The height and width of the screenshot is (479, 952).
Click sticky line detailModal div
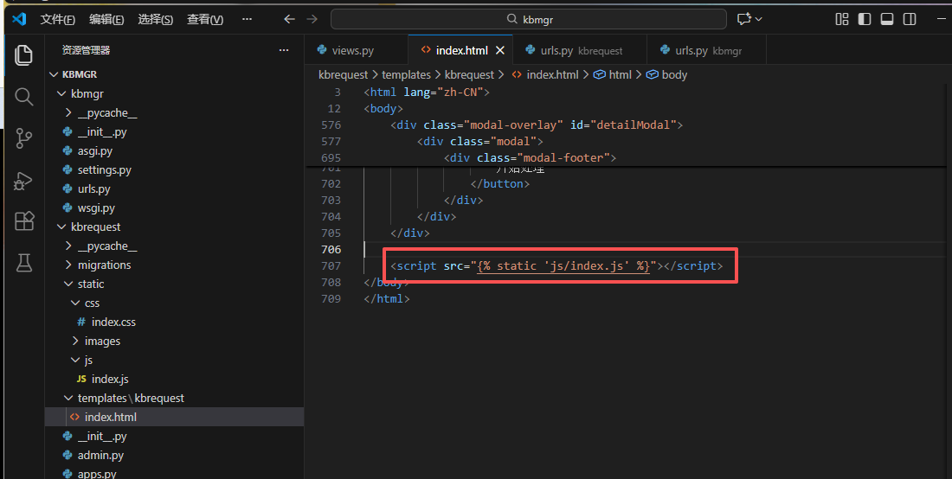click(537, 125)
